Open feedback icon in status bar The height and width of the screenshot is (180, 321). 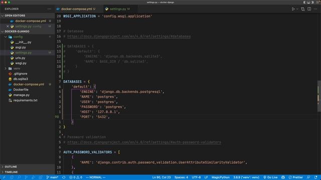point(308,177)
